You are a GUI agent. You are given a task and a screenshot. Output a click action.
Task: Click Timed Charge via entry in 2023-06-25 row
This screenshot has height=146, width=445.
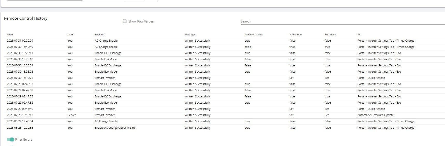(386, 128)
